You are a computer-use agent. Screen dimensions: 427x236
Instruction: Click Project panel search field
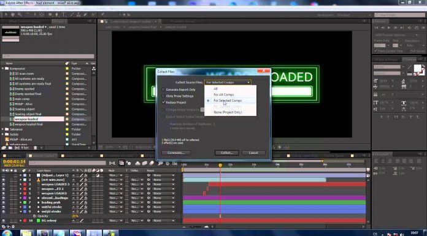[48, 56]
